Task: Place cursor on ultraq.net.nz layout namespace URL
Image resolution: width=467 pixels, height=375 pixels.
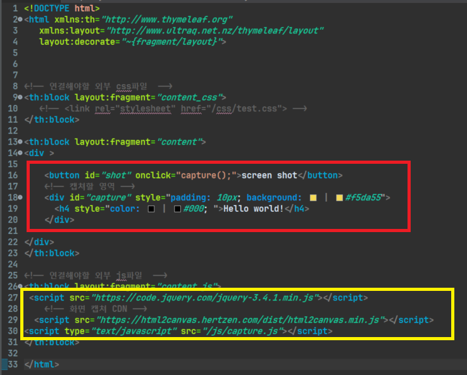Action: coord(215,30)
